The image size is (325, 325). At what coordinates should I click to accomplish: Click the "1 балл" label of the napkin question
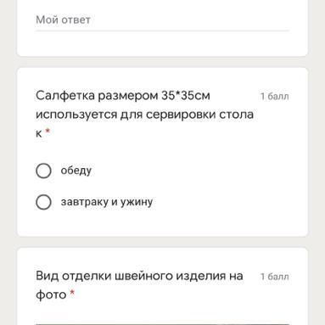tap(275, 97)
